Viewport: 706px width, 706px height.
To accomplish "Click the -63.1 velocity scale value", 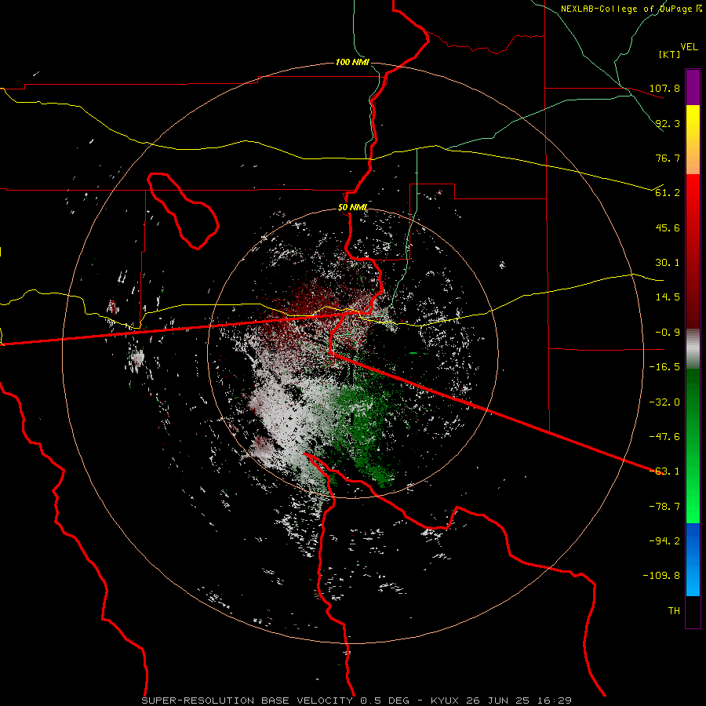I will 664,471.
